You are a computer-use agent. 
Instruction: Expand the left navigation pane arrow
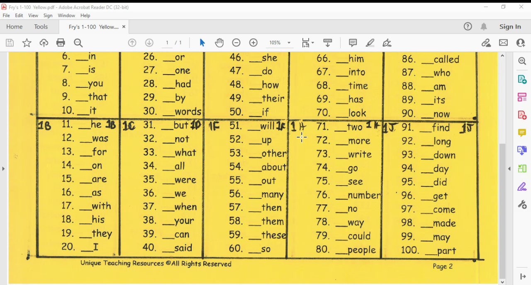(x=3, y=169)
